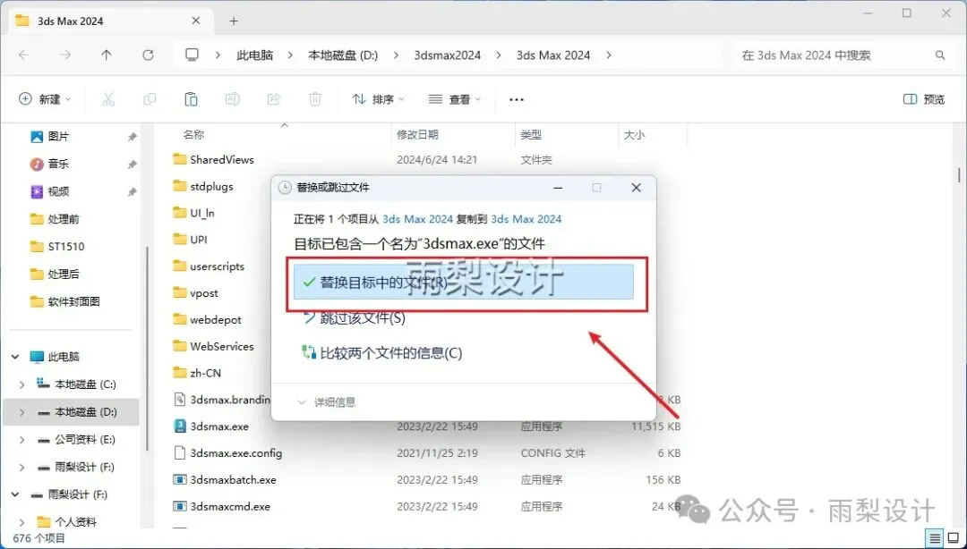Choose 替换目标中的文件(R)

point(463,283)
